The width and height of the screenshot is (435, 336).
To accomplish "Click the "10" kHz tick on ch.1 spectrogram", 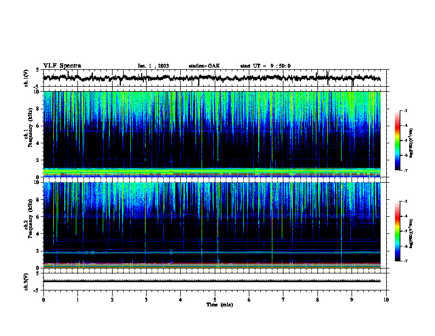I will click(37, 92).
